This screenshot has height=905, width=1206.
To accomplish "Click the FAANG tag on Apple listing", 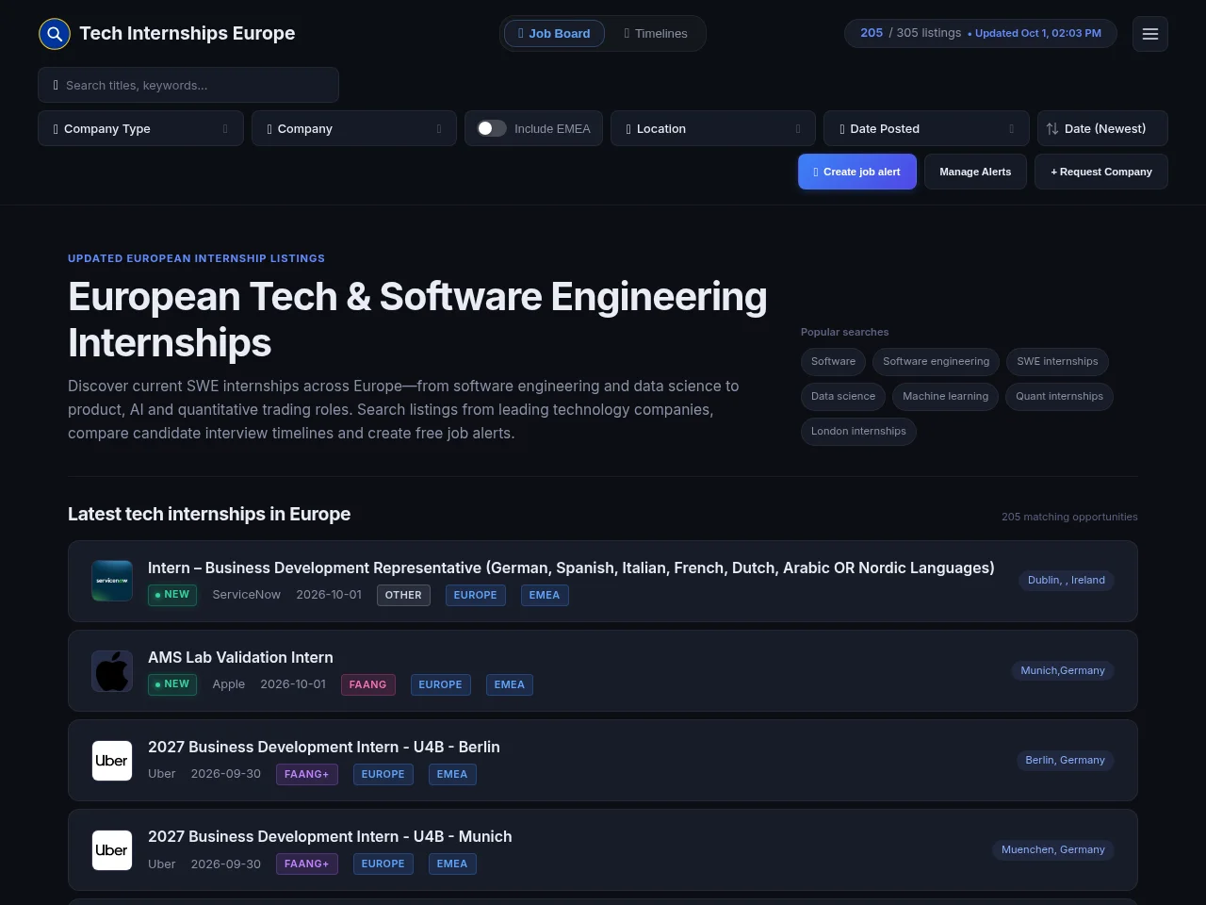I will pos(367,684).
